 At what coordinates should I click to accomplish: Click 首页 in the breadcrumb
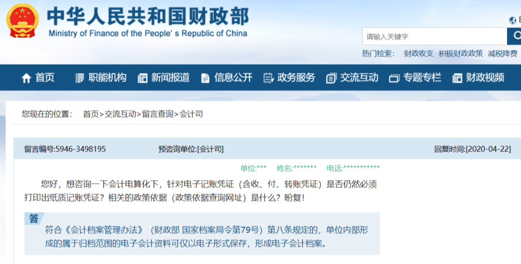91,114
